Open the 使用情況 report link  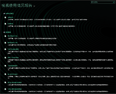(10, 17)
